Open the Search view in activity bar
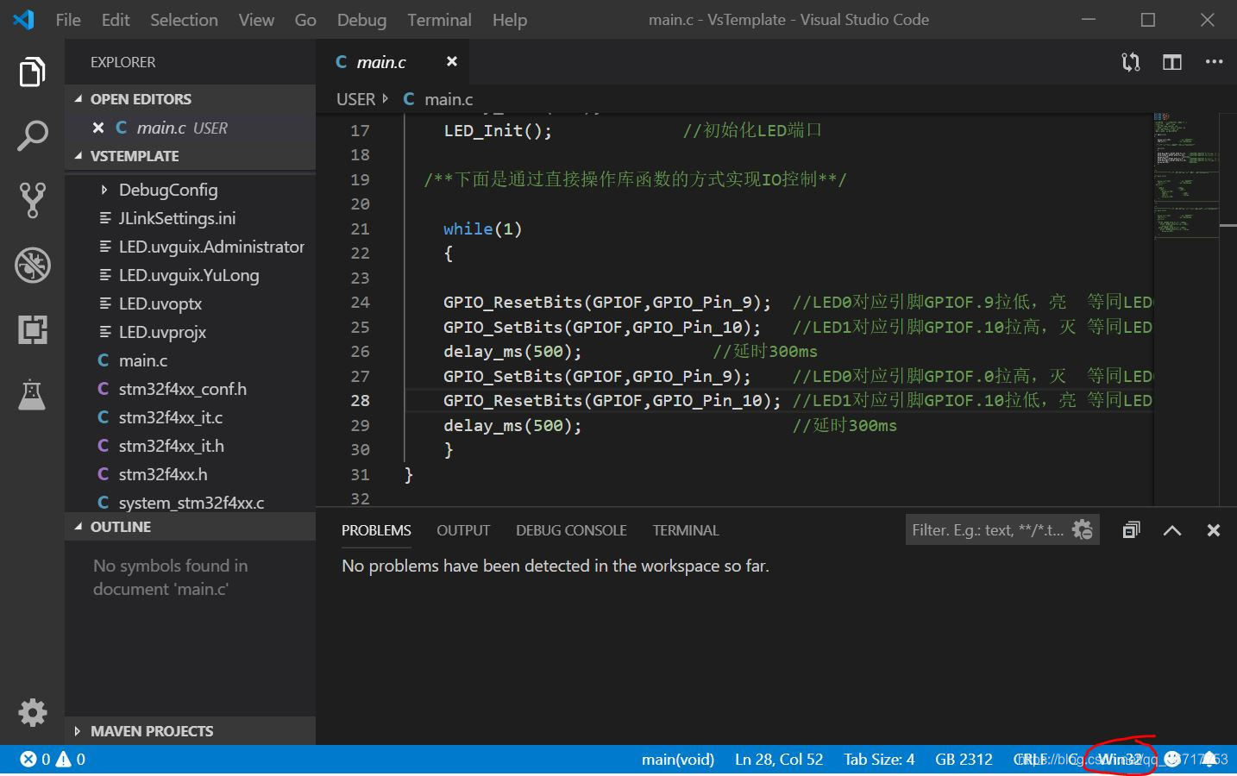The width and height of the screenshot is (1237, 776). pyautogui.click(x=32, y=135)
